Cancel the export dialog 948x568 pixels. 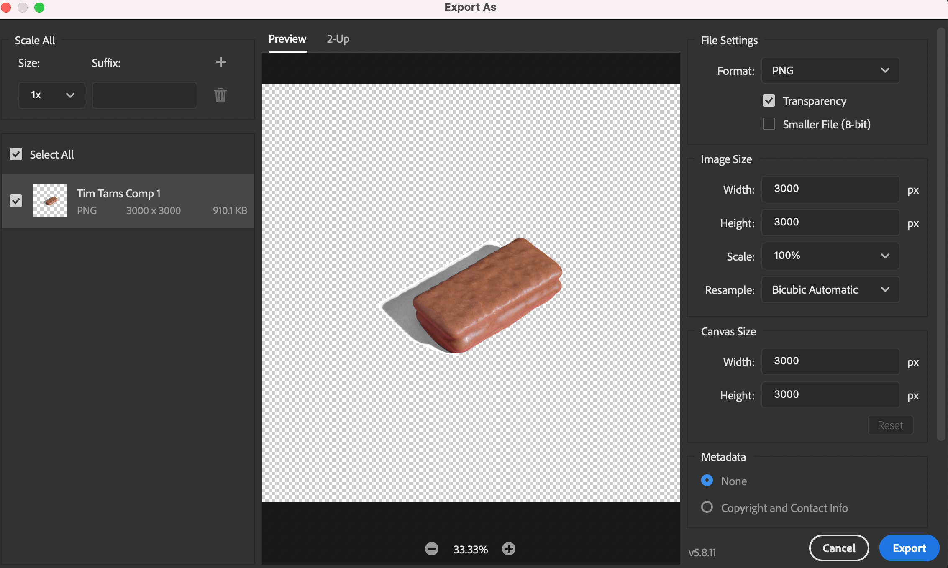(x=839, y=548)
